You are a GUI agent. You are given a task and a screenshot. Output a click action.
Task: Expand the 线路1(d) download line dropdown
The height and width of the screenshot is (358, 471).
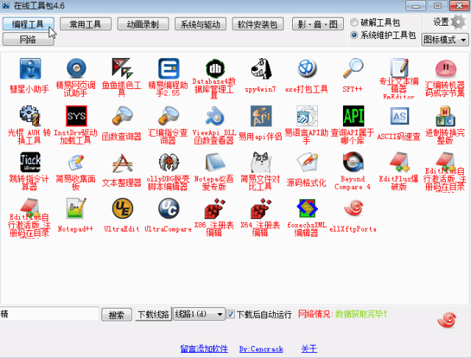point(199,314)
